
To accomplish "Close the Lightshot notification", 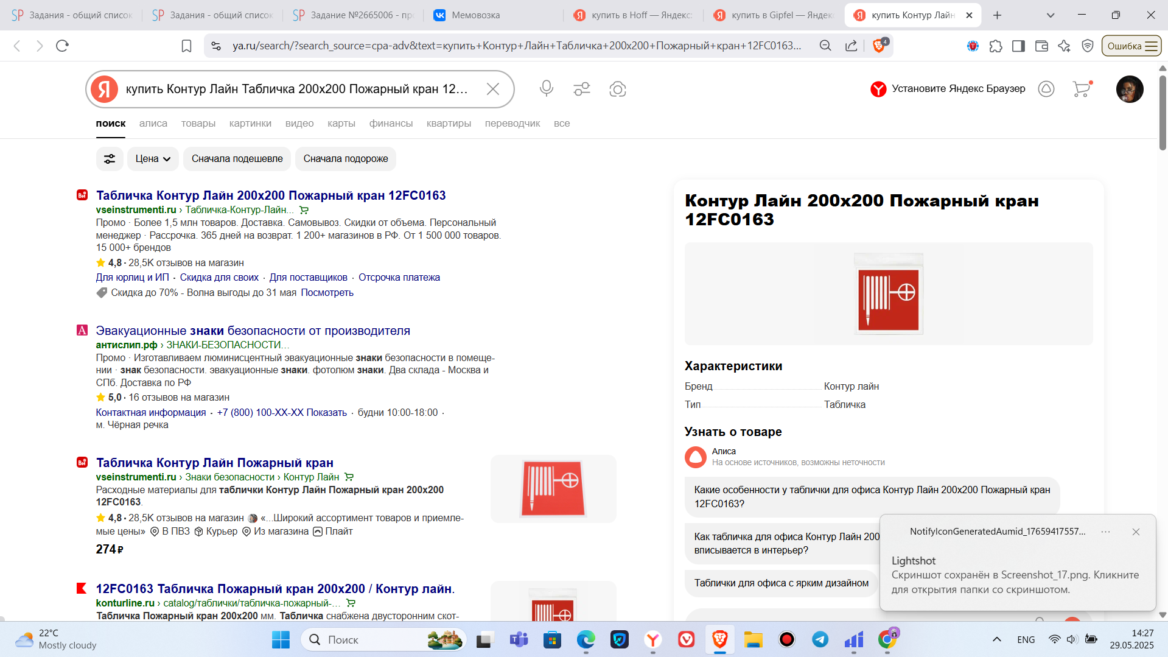I will click(1136, 532).
